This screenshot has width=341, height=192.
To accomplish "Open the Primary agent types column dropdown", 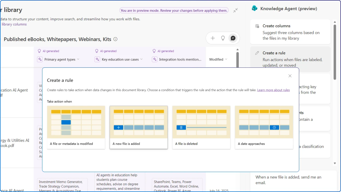I will [x=78, y=59].
